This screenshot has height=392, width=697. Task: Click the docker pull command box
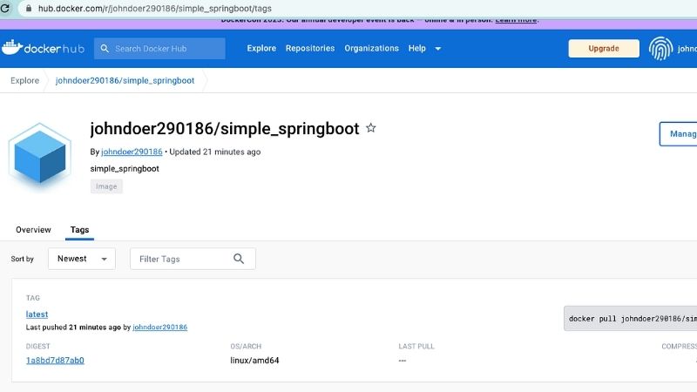[630, 319]
